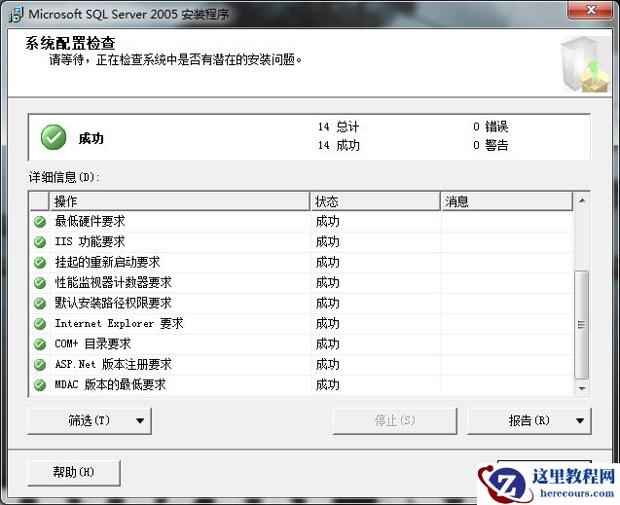Click the status icon of ASP.Net 版本注册要求

(40, 364)
